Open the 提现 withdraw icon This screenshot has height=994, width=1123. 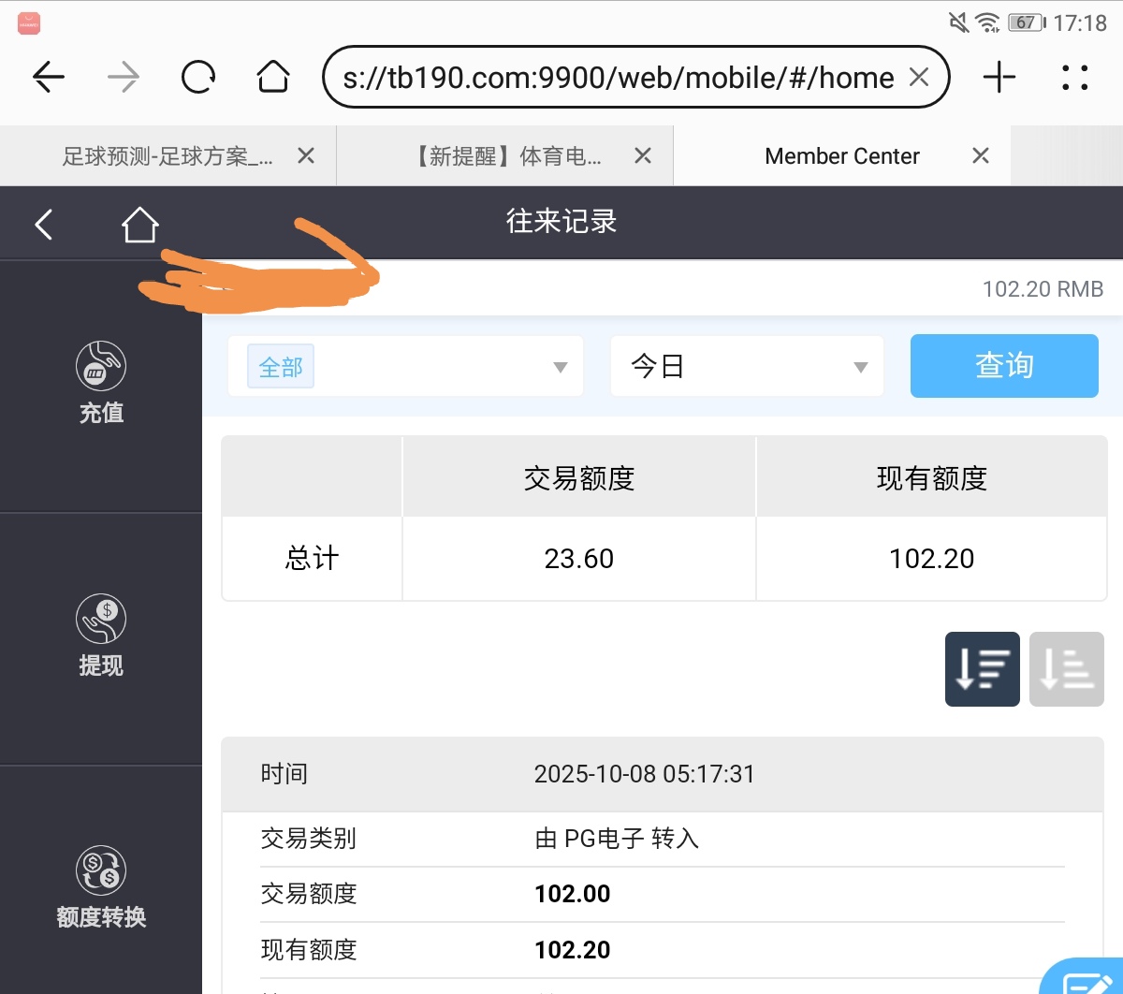101,619
